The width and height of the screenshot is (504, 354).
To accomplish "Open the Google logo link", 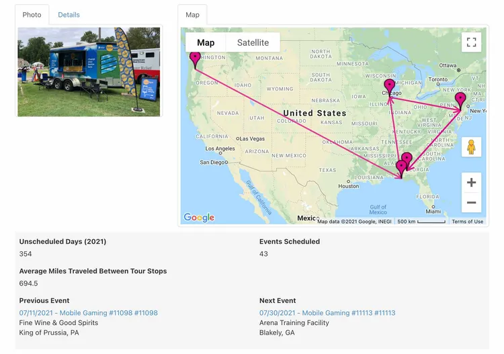I will (199, 218).
